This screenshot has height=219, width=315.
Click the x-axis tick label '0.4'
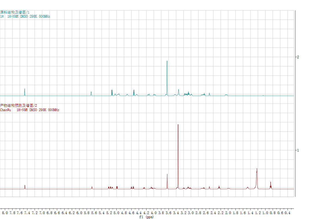pos(287,213)
